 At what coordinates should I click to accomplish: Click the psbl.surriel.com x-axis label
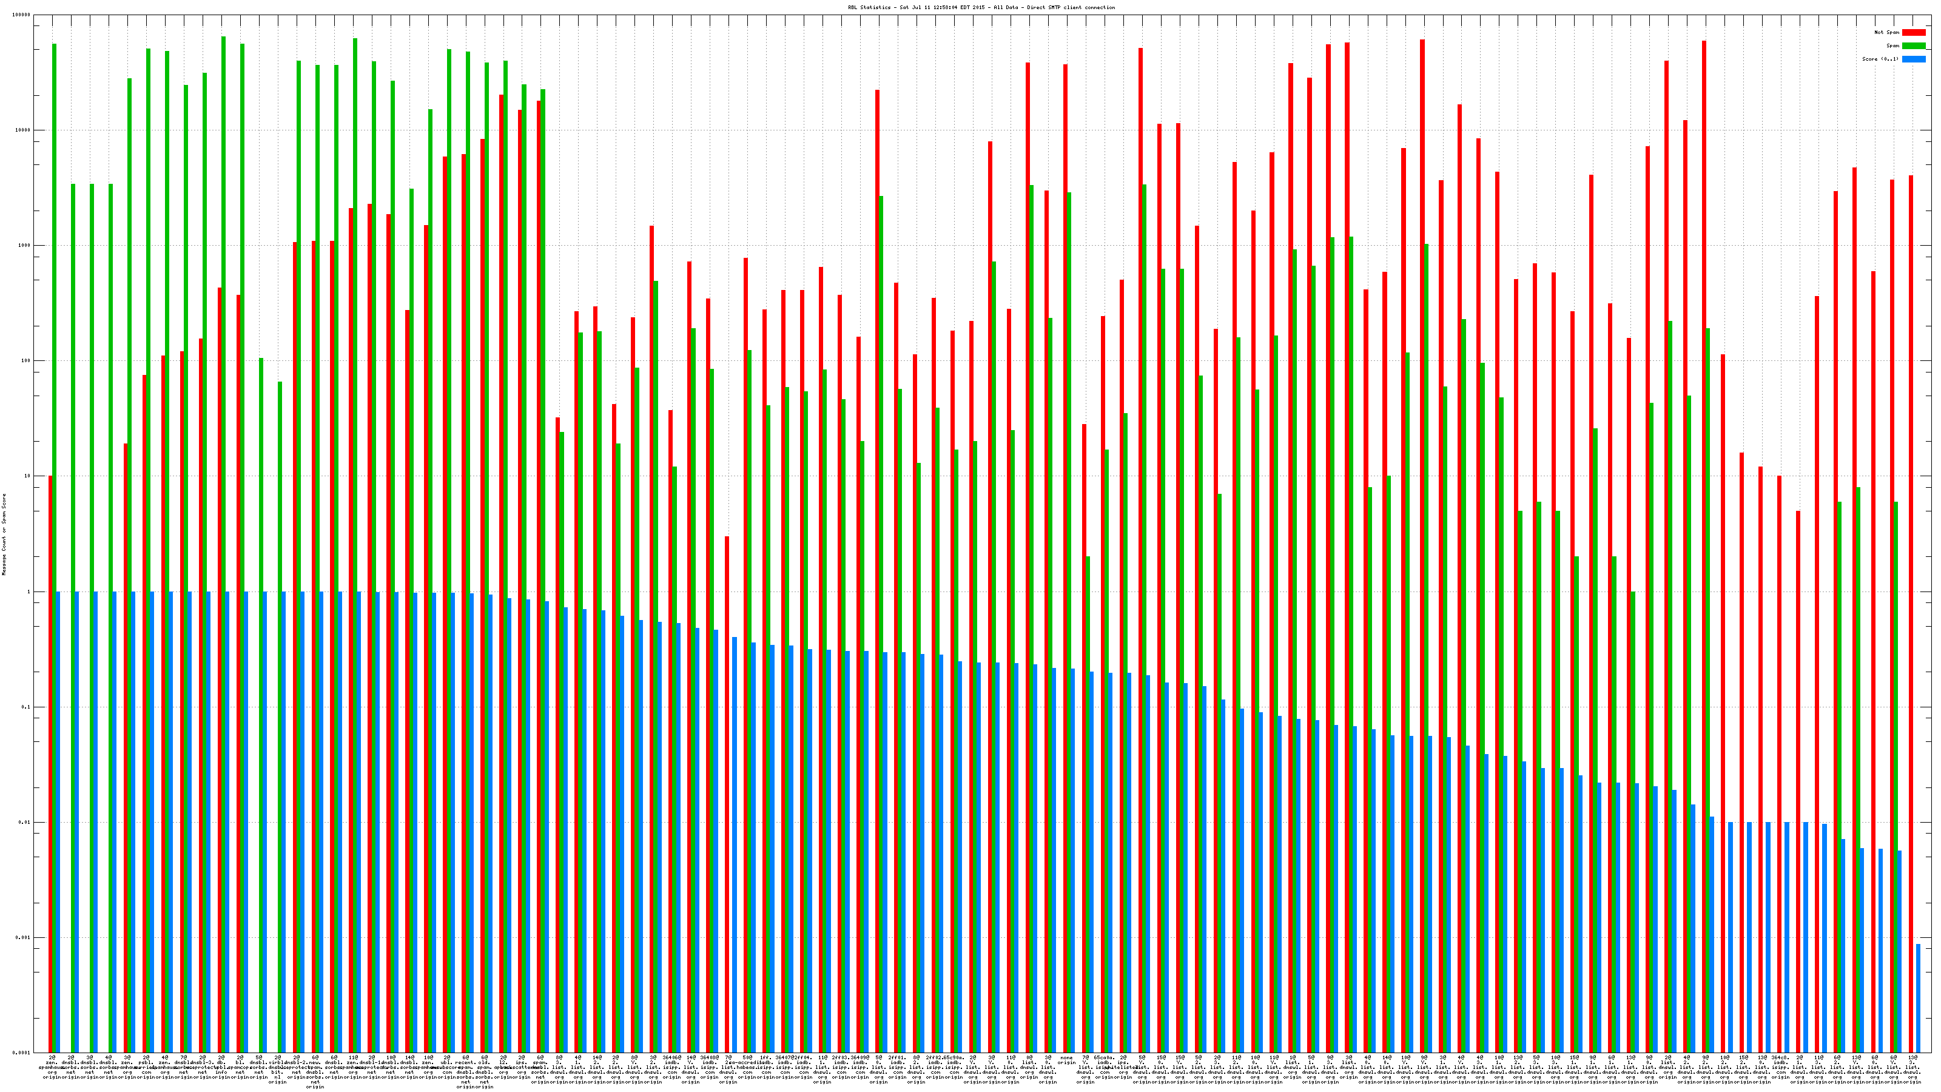point(146,1067)
